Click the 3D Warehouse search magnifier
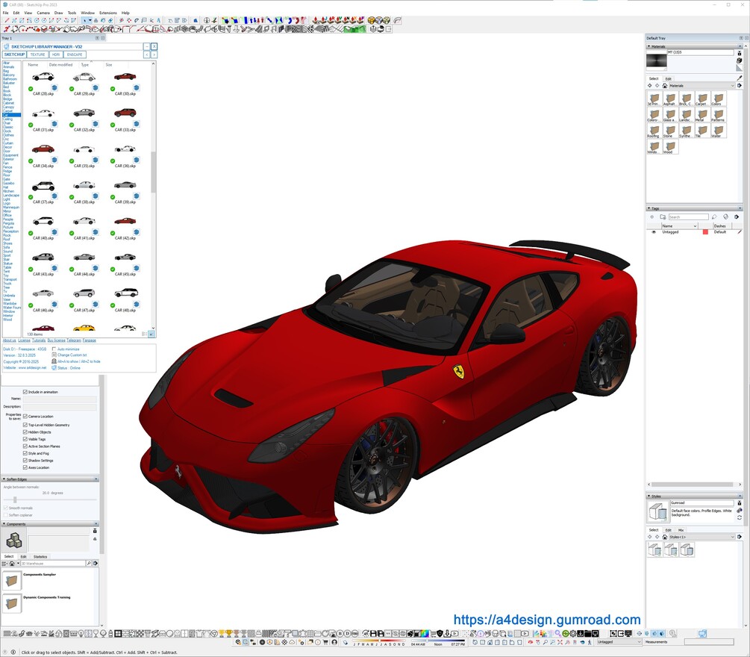This screenshot has height=657, width=750. [x=89, y=563]
